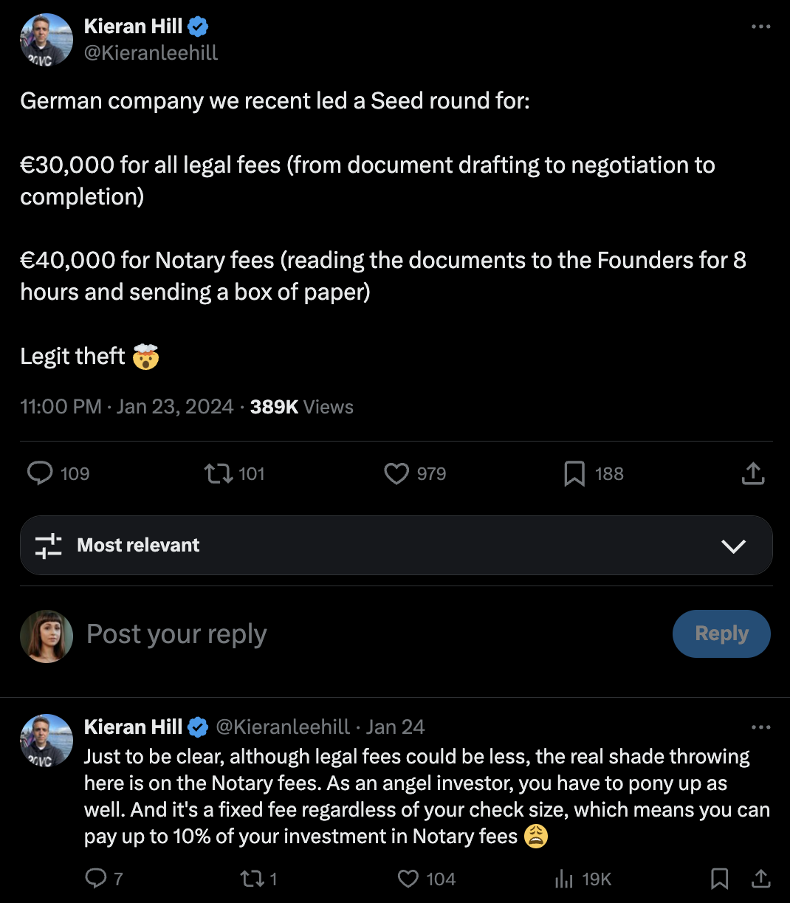The height and width of the screenshot is (903, 790).
Task: Like the follow-up tweet with 104 likes
Action: click(x=408, y=879)
